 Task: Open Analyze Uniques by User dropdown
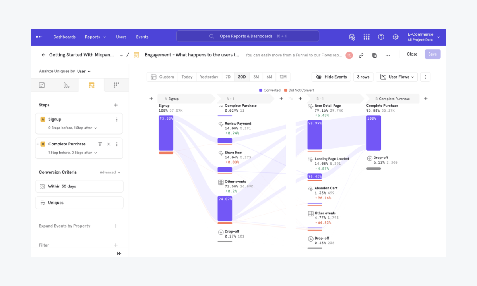pos(84,71)
